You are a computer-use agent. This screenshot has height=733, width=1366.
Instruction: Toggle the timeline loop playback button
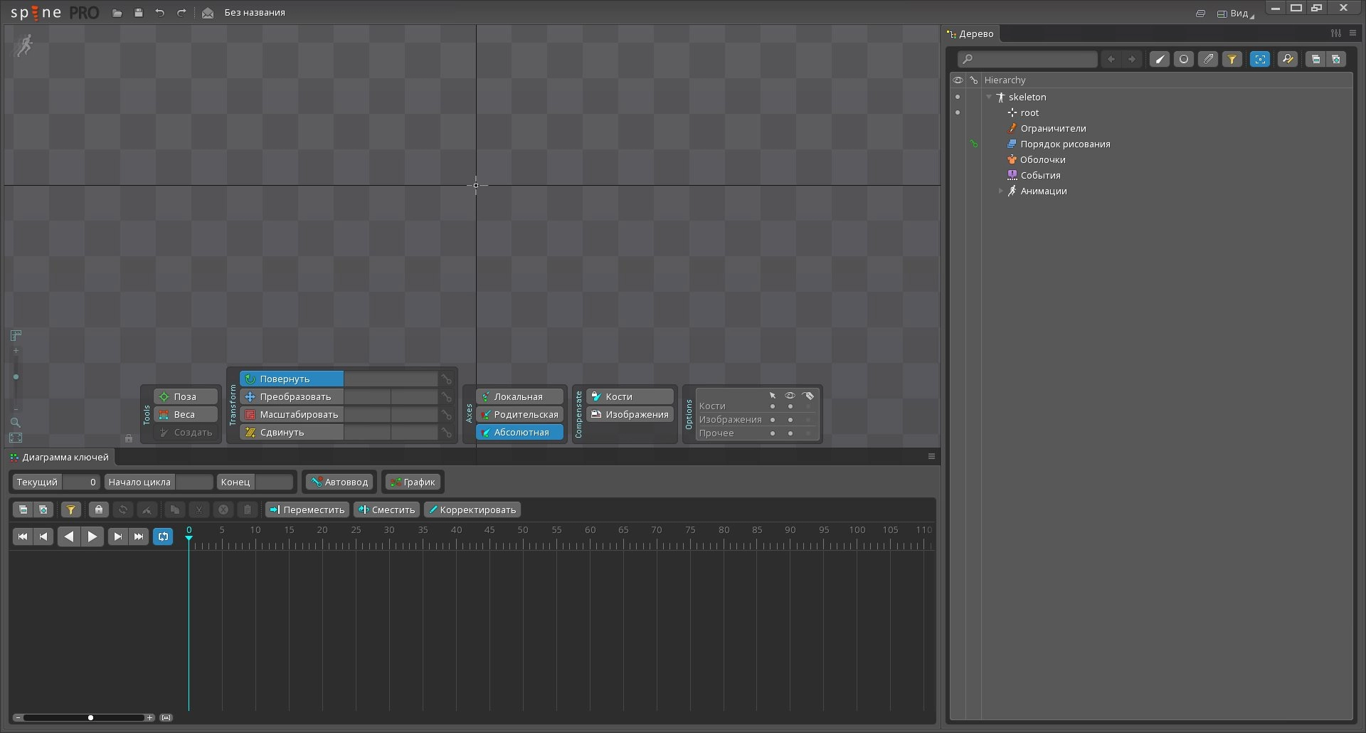163,537
